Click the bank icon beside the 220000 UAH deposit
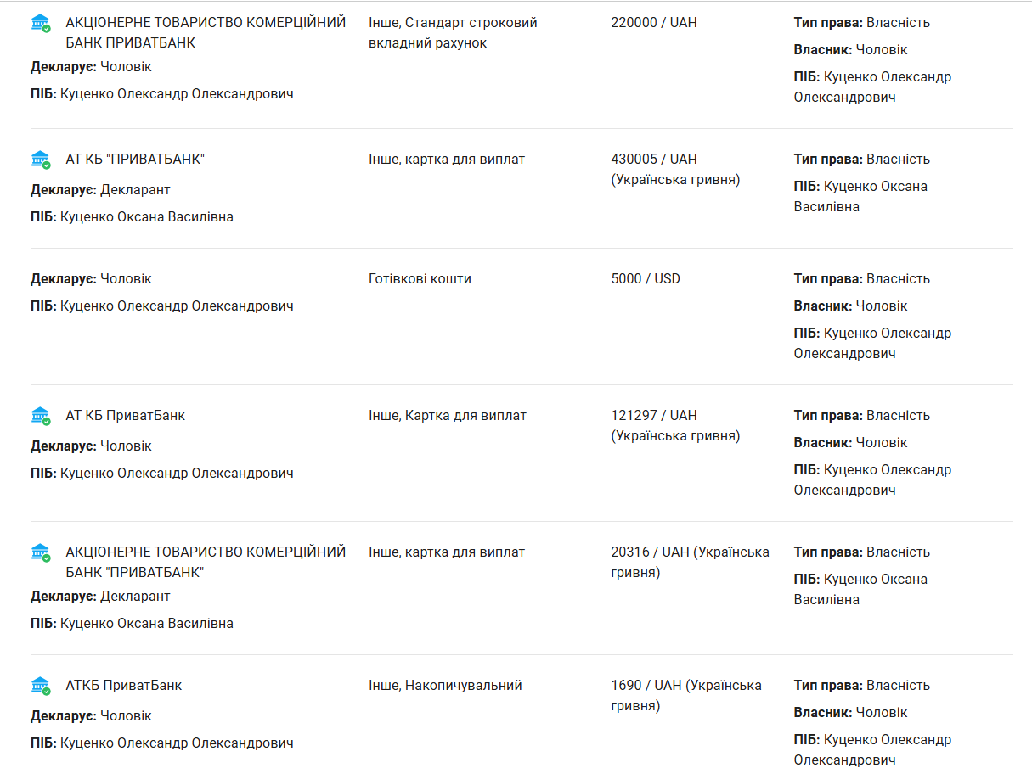 coord(41,23)
